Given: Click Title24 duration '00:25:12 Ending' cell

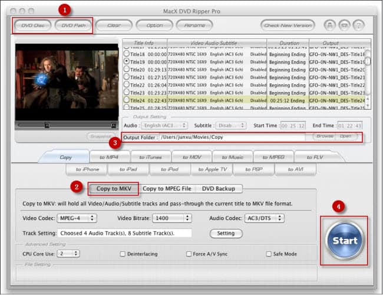Looking at the screenshot, I should click(x=288, y=100).
